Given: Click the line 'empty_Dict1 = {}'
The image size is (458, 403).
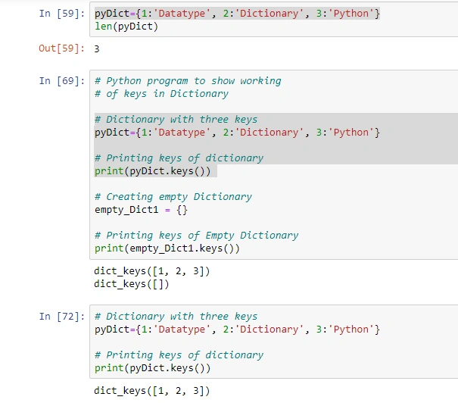Looking at the screenshot, I should (141, 210).
